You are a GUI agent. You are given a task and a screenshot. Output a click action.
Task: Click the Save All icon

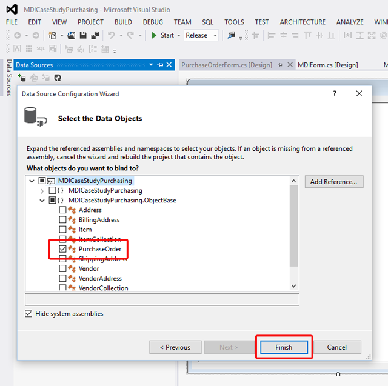click(95, 35)
